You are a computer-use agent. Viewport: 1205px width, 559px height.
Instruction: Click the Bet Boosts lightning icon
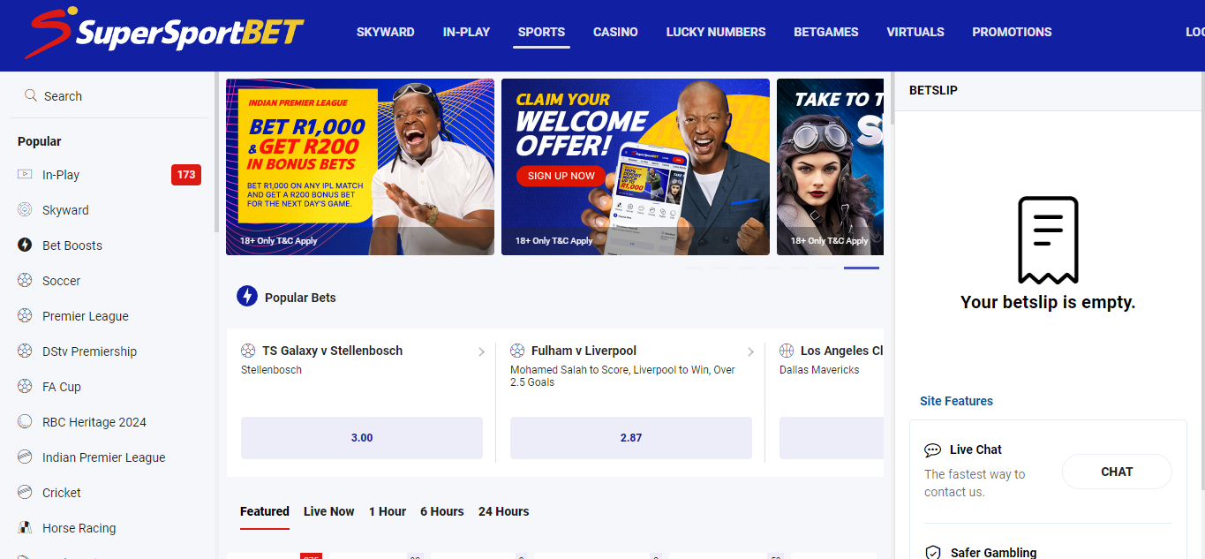25,246
